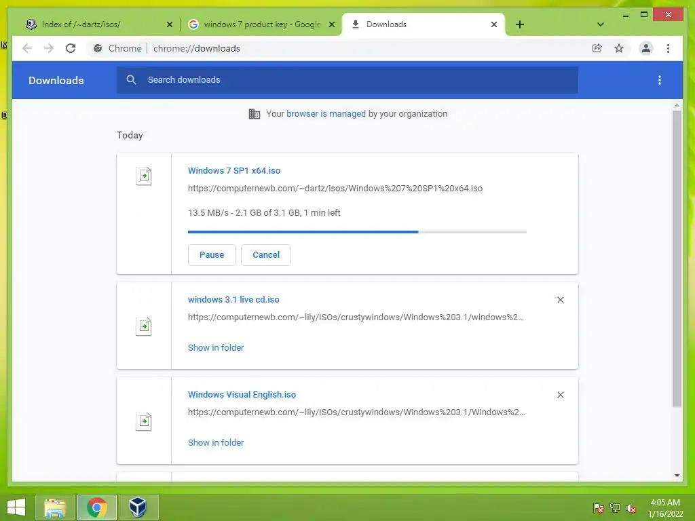Click the network tray icon
This screenshot has height=521, width=695.
pyautogui.click(x=615, y=507)
